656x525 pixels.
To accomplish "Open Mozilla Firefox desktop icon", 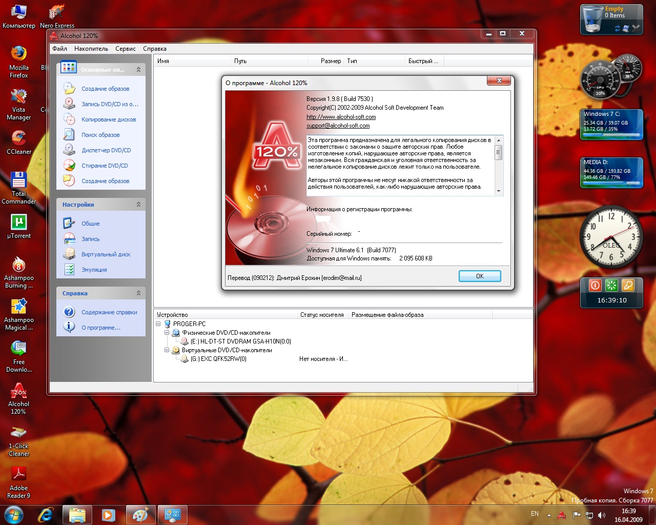I will click(19, 62).
